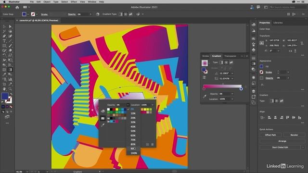Click the eyedropper in color popup
This screenshot has width=308, height=173.
tap(103, 125)
